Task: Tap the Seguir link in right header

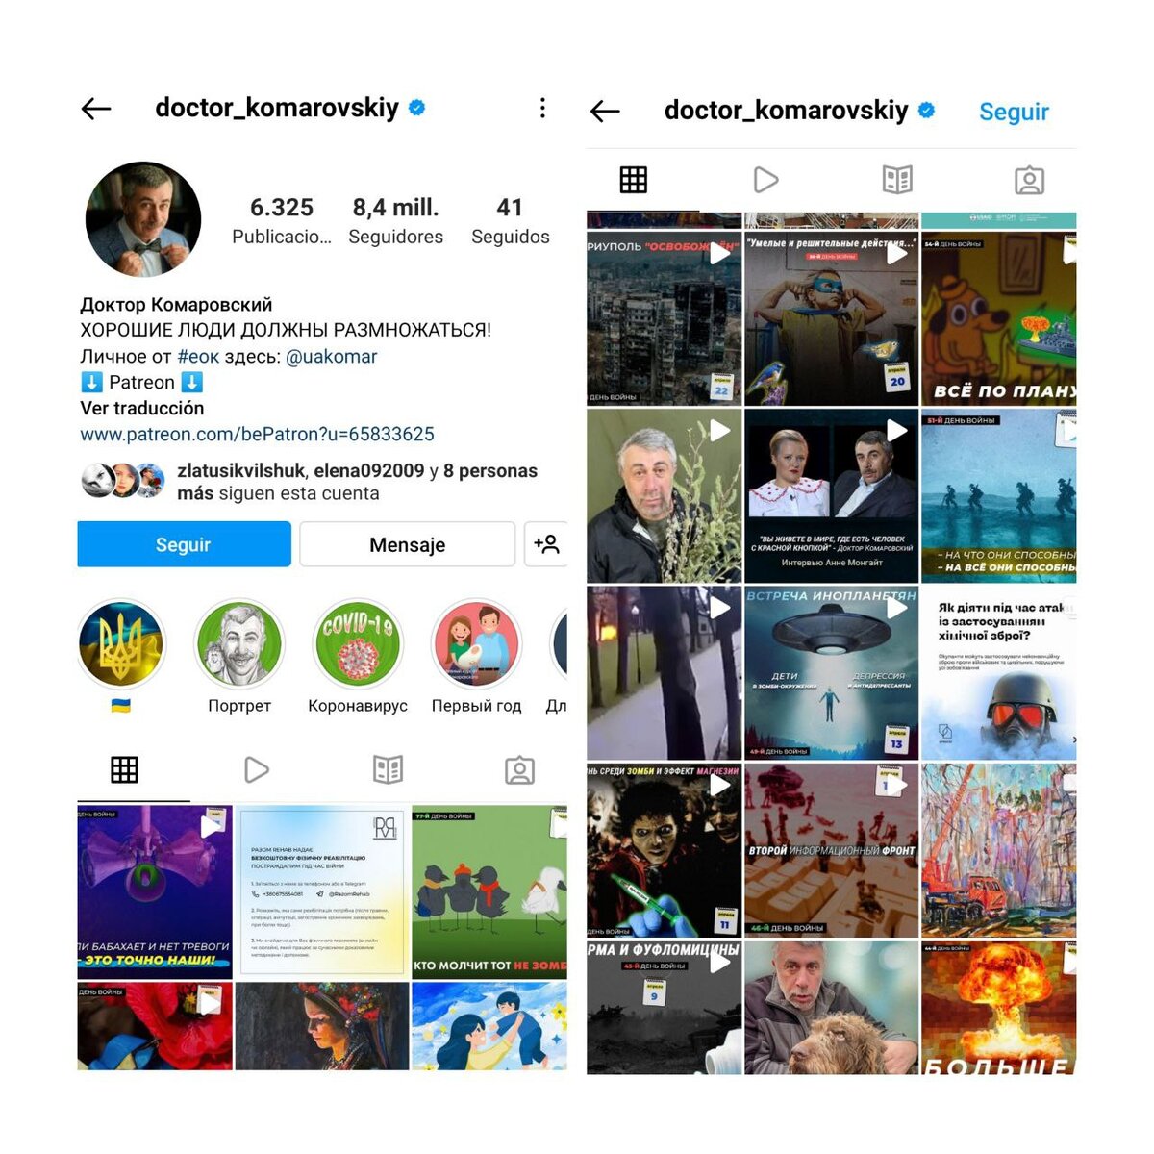Action: click(1014, 112)
